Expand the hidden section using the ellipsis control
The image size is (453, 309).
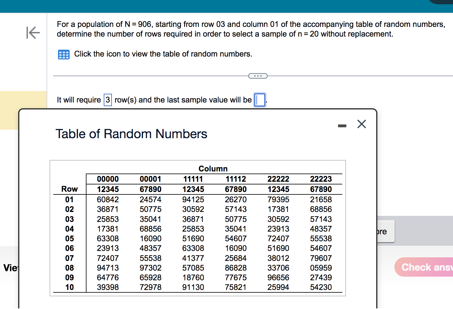258,76
